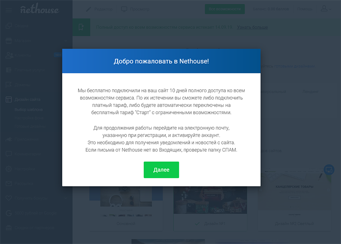The image size is (341, 244).
Task: Open Клиенты in the sidebar
Action: tap(23, 55)
